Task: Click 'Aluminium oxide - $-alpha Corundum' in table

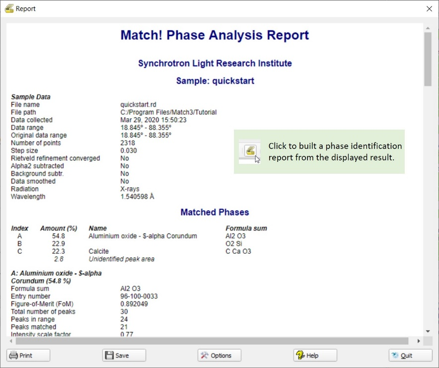Action: (143, 236)
